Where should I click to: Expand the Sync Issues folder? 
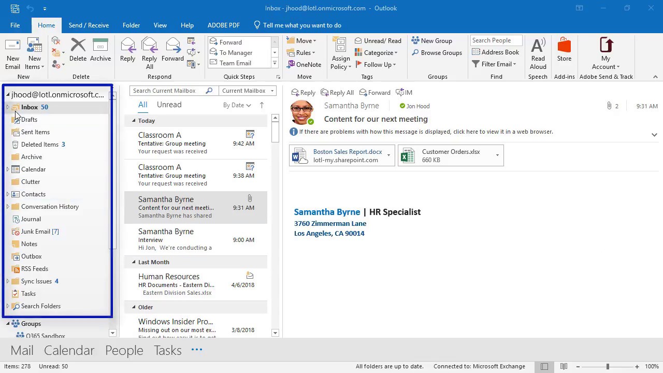(x=8, y=281)
